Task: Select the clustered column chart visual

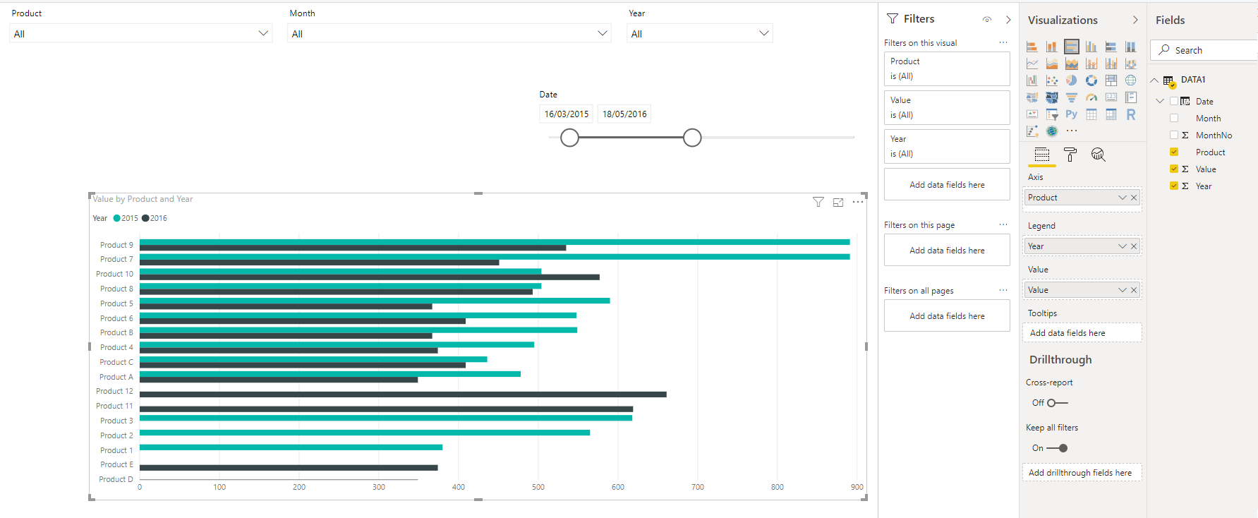Action: click(1091, 47)
